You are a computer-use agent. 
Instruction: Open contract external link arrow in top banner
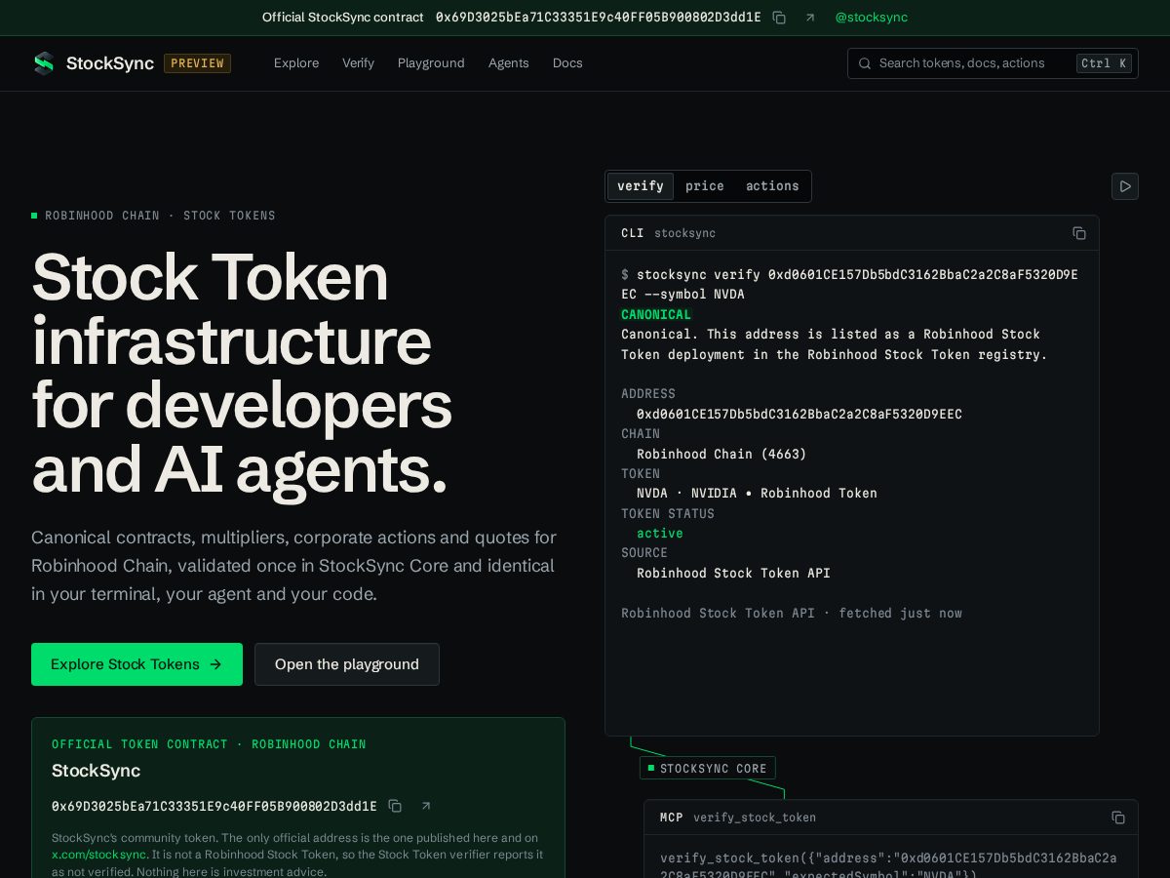[x=810, y=18]
